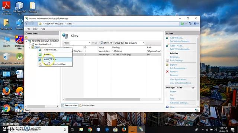The width and height of the screenshot is (238, 133).
Task: Collapse the Manage FTP Site section
Action: coord(193,88)
